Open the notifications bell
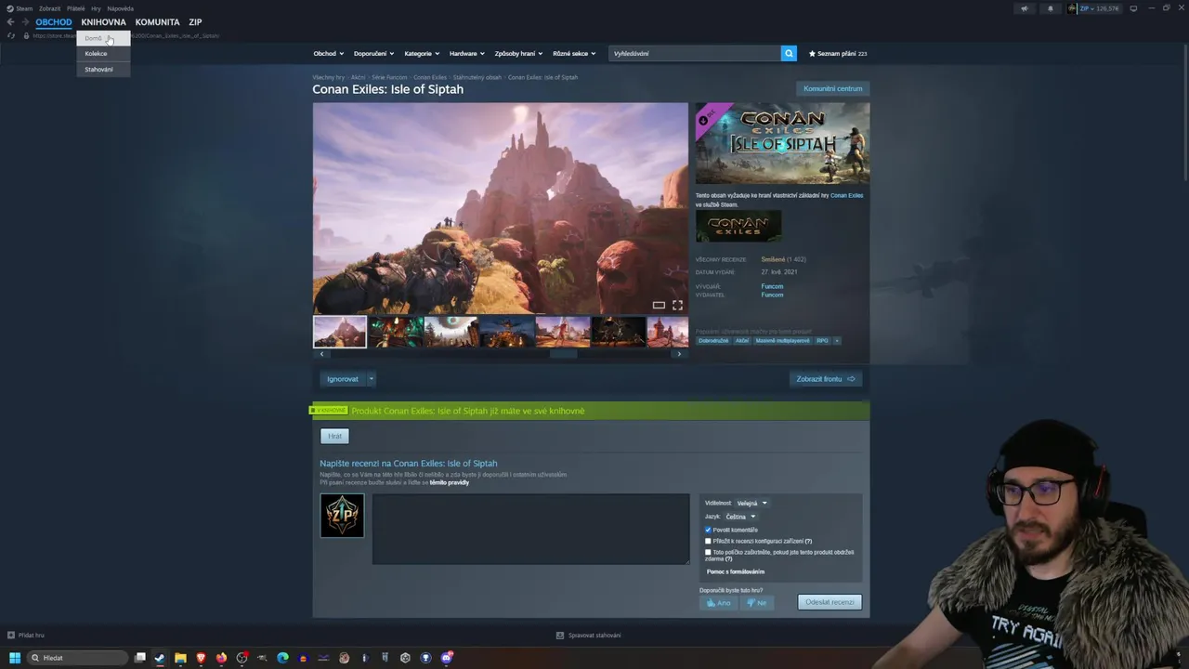This screenshot has width=1189, height=669. tap(1051, 8)
